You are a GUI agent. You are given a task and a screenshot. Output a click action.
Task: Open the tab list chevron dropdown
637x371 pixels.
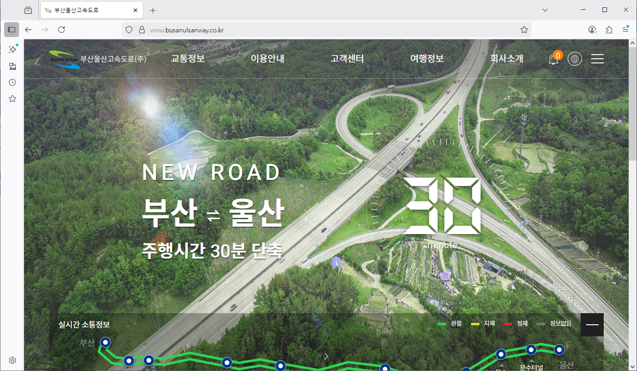coord(545,10)
